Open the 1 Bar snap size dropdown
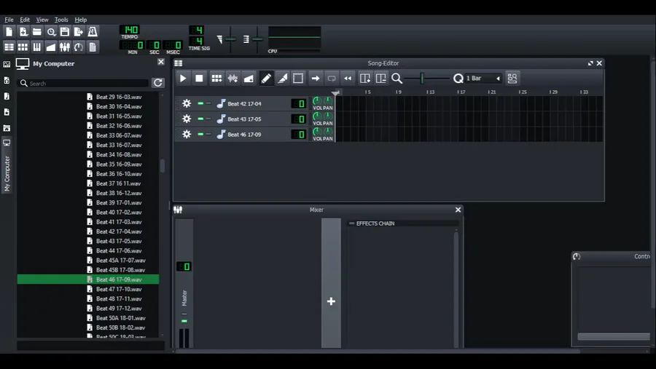 point(483,78)
